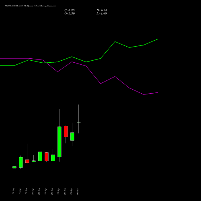Click the tall green candle above 25 Sep

pyautogui.click(x=59, y=142)
